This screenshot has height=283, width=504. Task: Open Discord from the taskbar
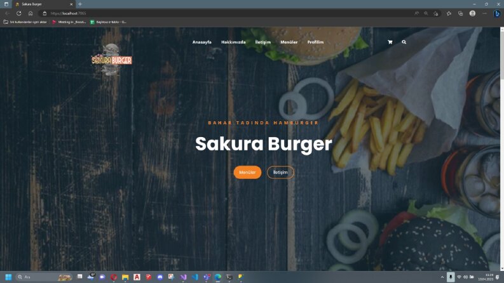160,277
